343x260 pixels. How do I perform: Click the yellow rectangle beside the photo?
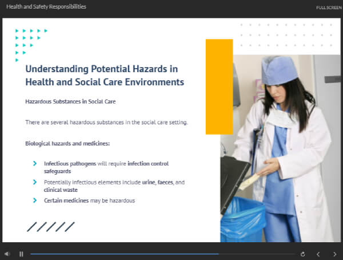pos(219,86)
